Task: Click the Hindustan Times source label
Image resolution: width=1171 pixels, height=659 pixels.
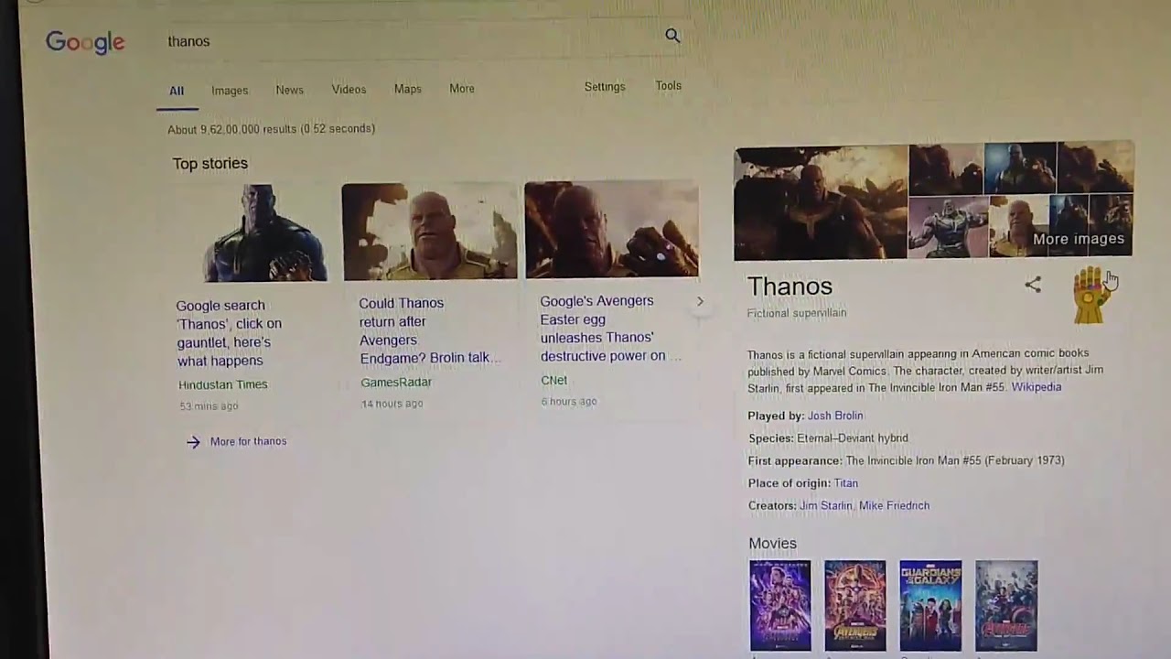Action: (223, 385)
